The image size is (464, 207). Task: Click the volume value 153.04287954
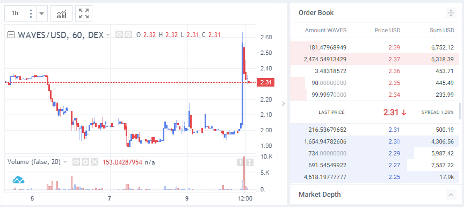pyautogui.click(x=122, y=162)
